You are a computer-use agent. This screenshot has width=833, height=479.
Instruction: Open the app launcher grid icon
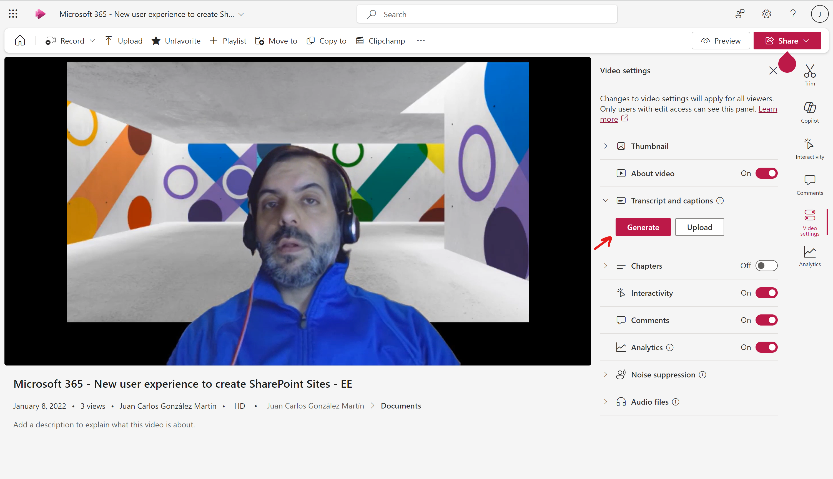(13, 14)
